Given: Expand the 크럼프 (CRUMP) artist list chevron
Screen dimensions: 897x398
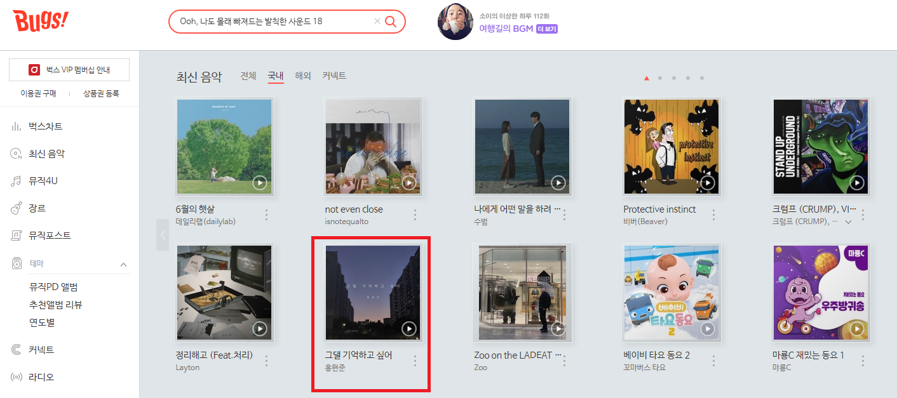Looking at the screenshot, I should click(x=848, y=222).
